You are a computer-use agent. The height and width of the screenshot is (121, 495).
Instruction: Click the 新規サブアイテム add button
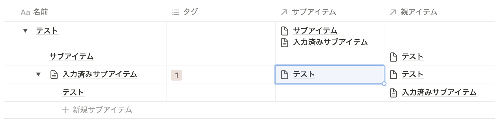pyautogui.click(x=97, y=110)
